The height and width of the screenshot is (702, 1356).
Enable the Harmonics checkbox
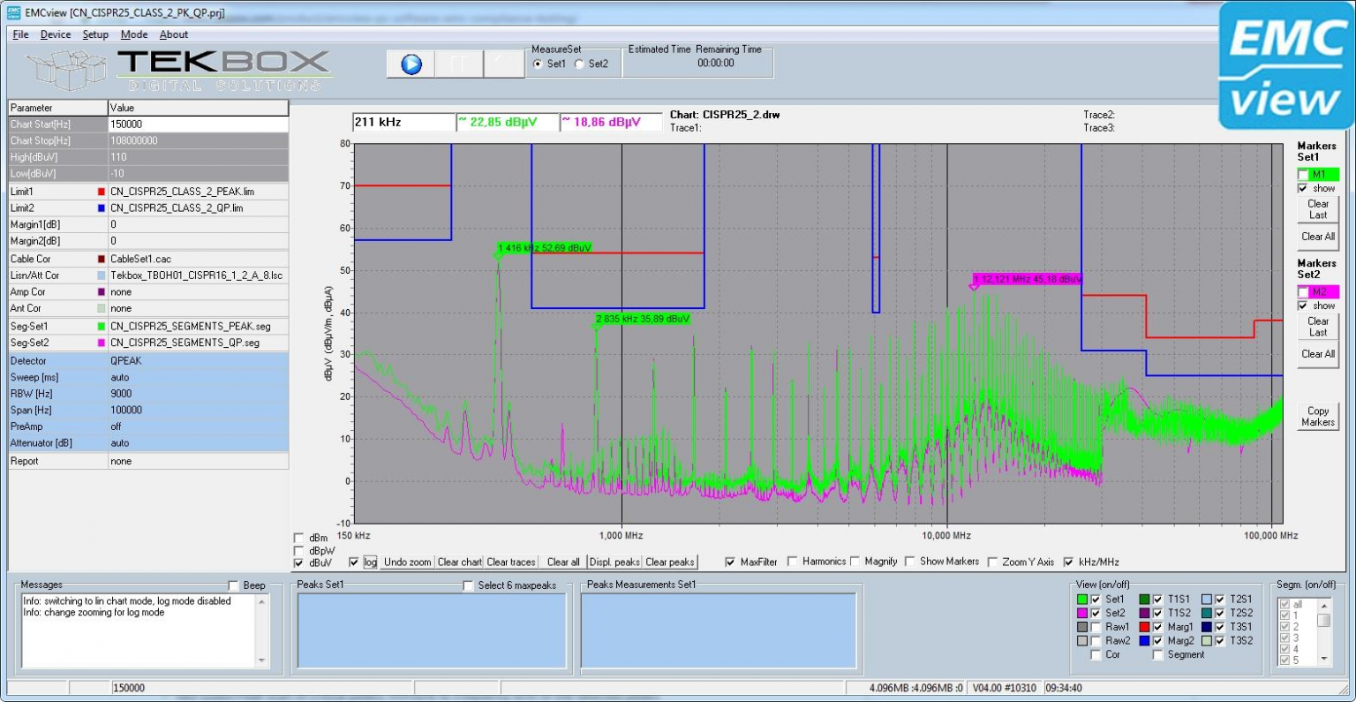point(792,562)
